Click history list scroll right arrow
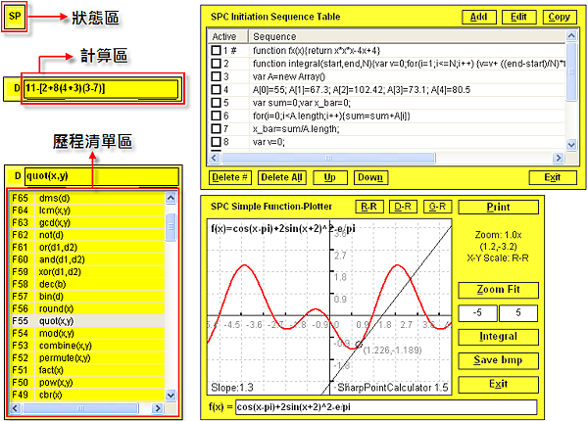This screenshot has height=421, width=588. click(158, 408)
